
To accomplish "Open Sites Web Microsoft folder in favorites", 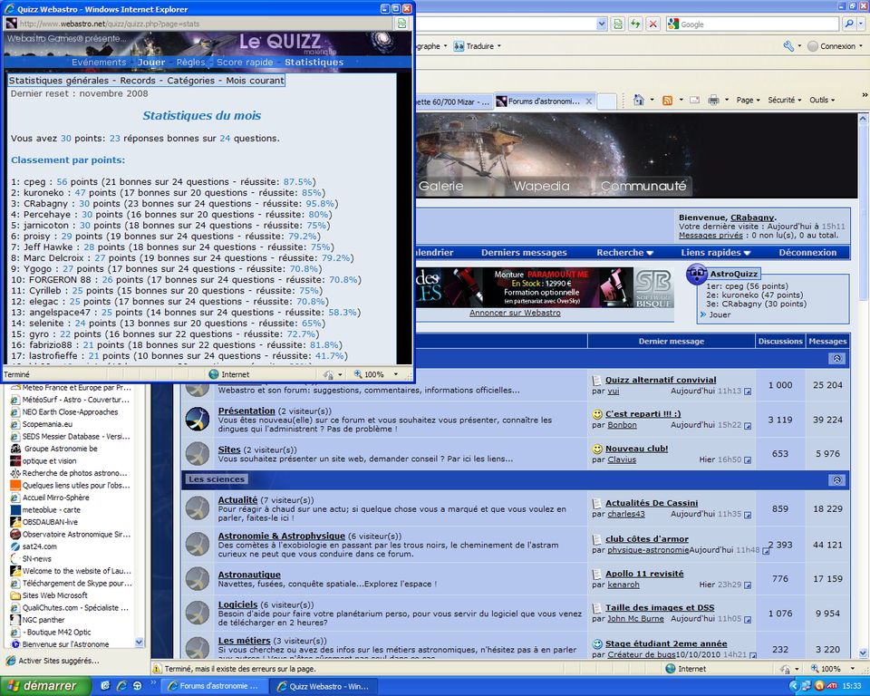I will 54,595.
